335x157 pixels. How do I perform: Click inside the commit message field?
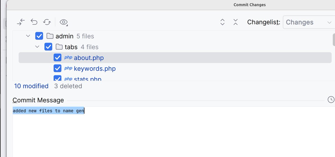click(x=173, y=132)
